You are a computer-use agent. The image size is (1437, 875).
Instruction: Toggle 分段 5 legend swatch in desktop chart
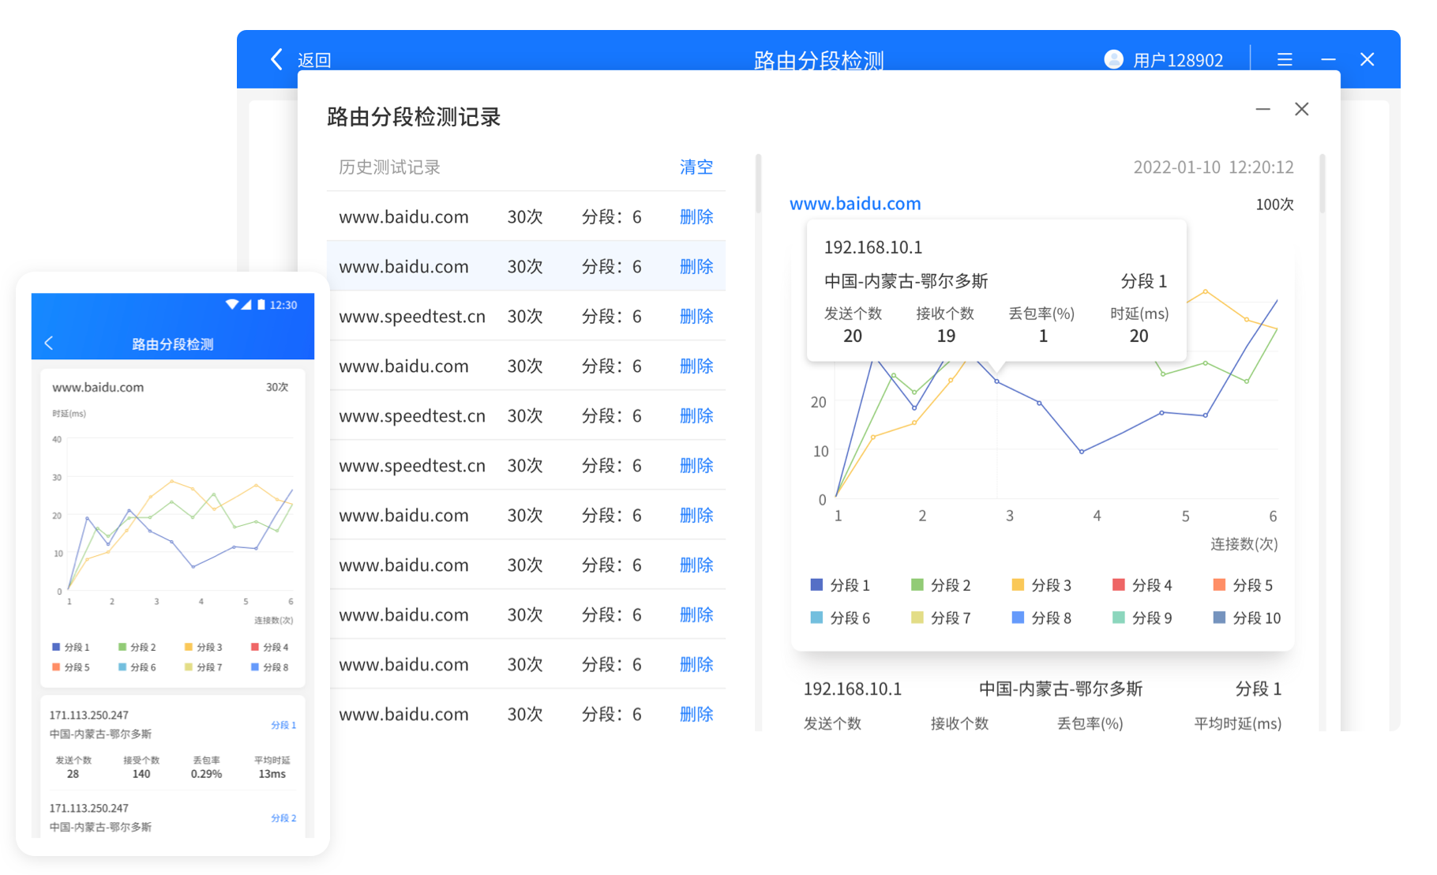point(1219,584)
